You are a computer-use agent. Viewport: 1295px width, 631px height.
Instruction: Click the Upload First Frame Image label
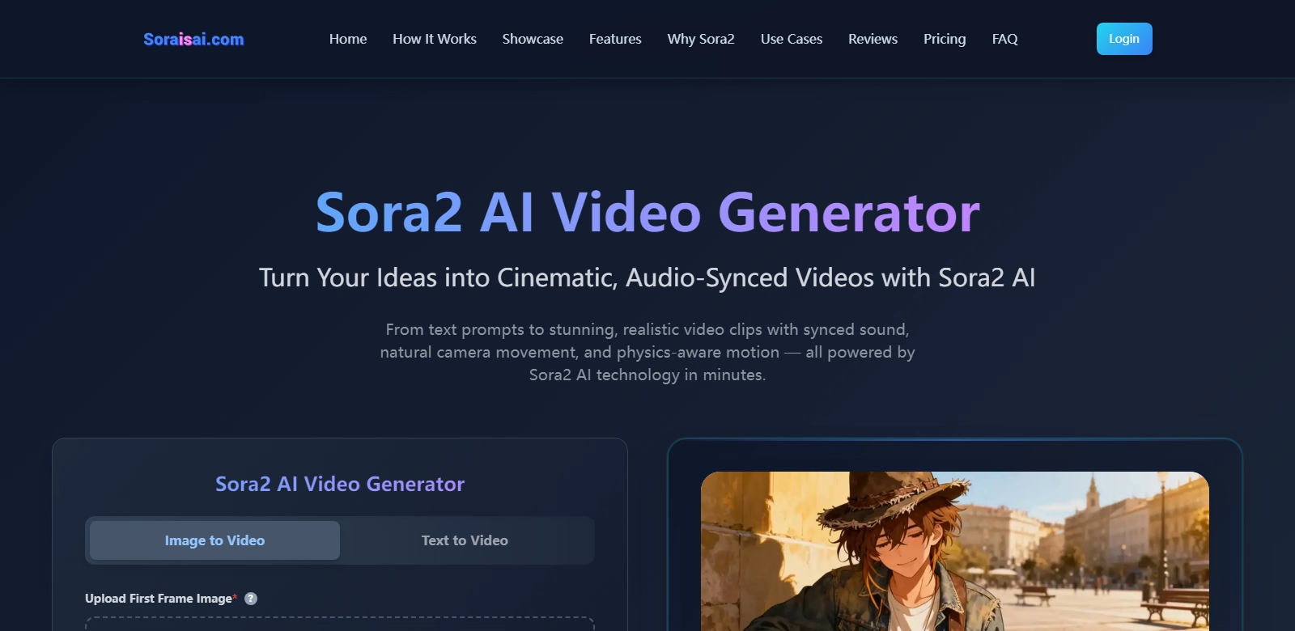pyautogui.click(x=159, y=599)
